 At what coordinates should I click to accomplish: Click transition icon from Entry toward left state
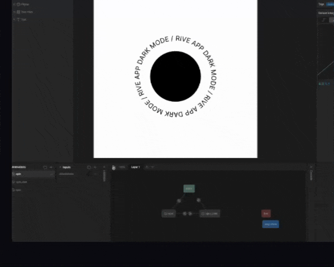coord(179,201)
